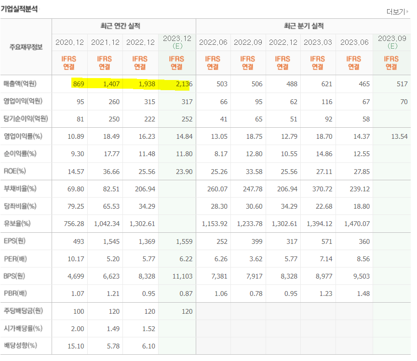Click the highlighted 매출액 value 1,938

pyautogui.click(x=147, y=84)
